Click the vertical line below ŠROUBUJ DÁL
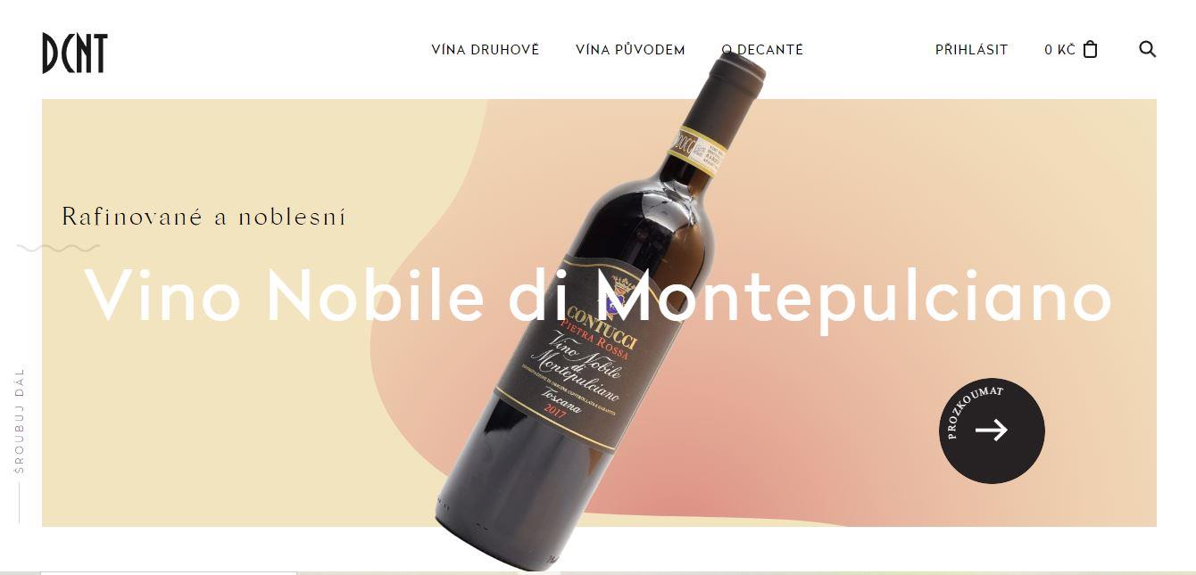1196x575 pixels. coord(19,503)
